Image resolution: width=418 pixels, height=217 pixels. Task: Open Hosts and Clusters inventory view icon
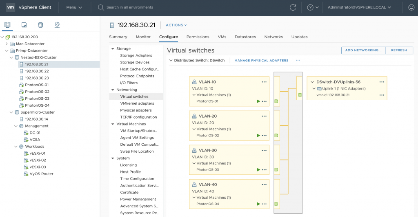pos(7,25)
